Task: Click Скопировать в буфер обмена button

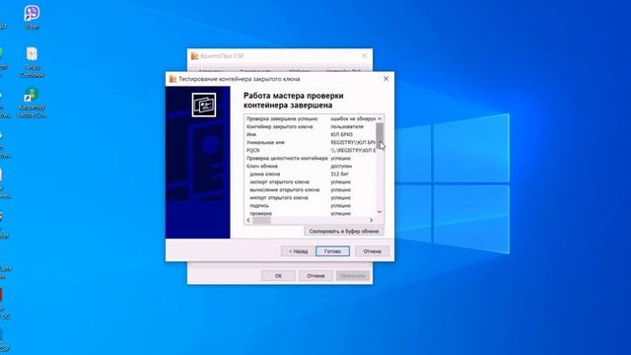Action: [344, 232]
